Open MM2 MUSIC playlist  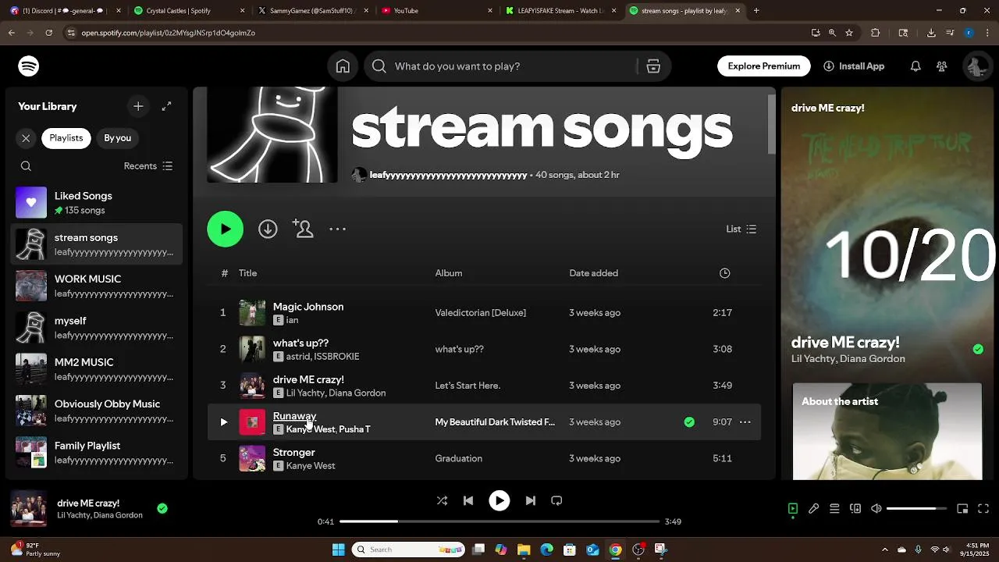(97, 370)
